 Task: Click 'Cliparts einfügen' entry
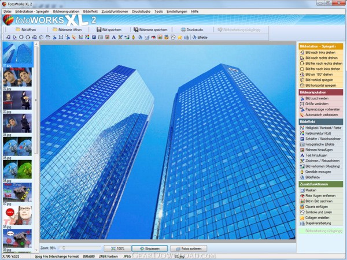click(320, 207)
